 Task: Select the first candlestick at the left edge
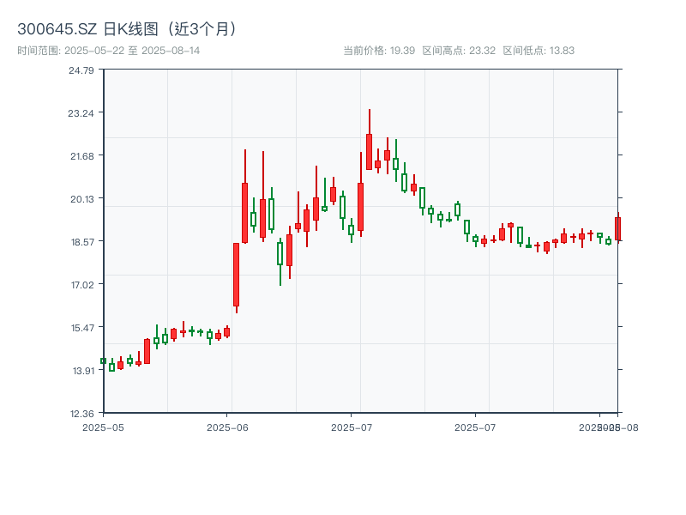[103, 360]
